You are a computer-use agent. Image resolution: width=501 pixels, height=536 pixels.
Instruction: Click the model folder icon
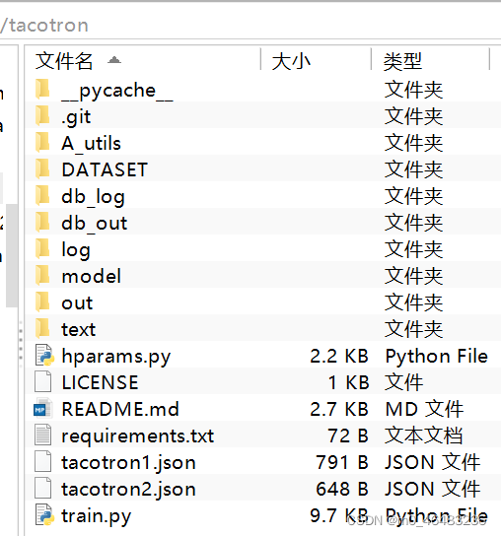42,276
